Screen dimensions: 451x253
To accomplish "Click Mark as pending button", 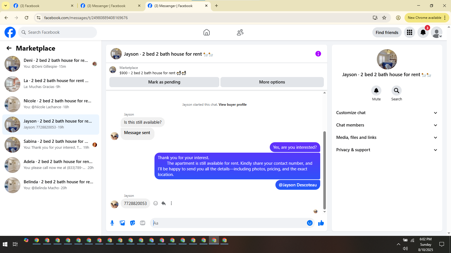I will tap(164, 82).
